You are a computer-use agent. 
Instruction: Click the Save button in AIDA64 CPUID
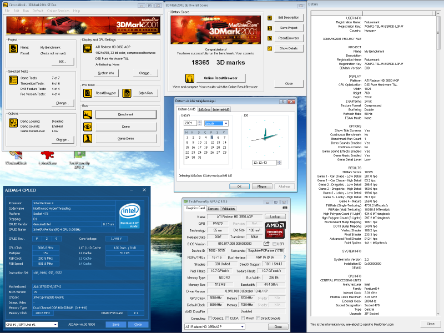pos(116,325)
